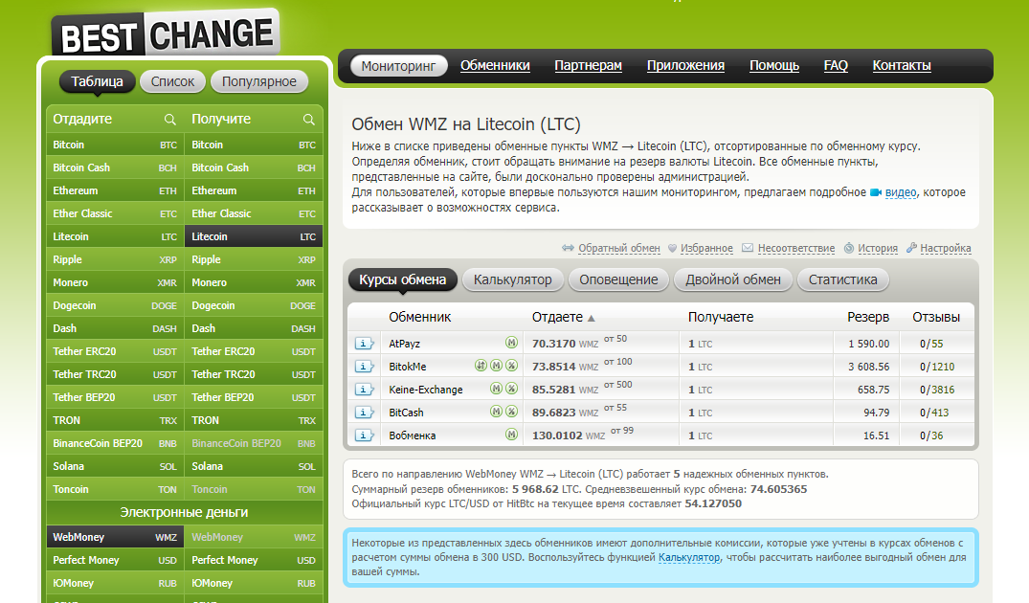This screenshot has height=603, width=1029.
Task: Click search icon in Получите column header
Action: click(x=308, y=120)
